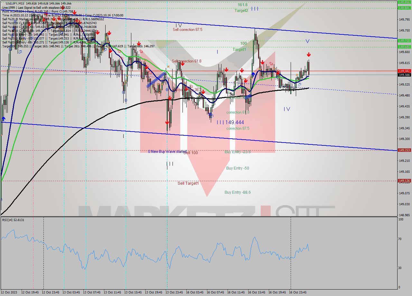Click the diagonal blue trend arrow near recent candles

[300, 84]
